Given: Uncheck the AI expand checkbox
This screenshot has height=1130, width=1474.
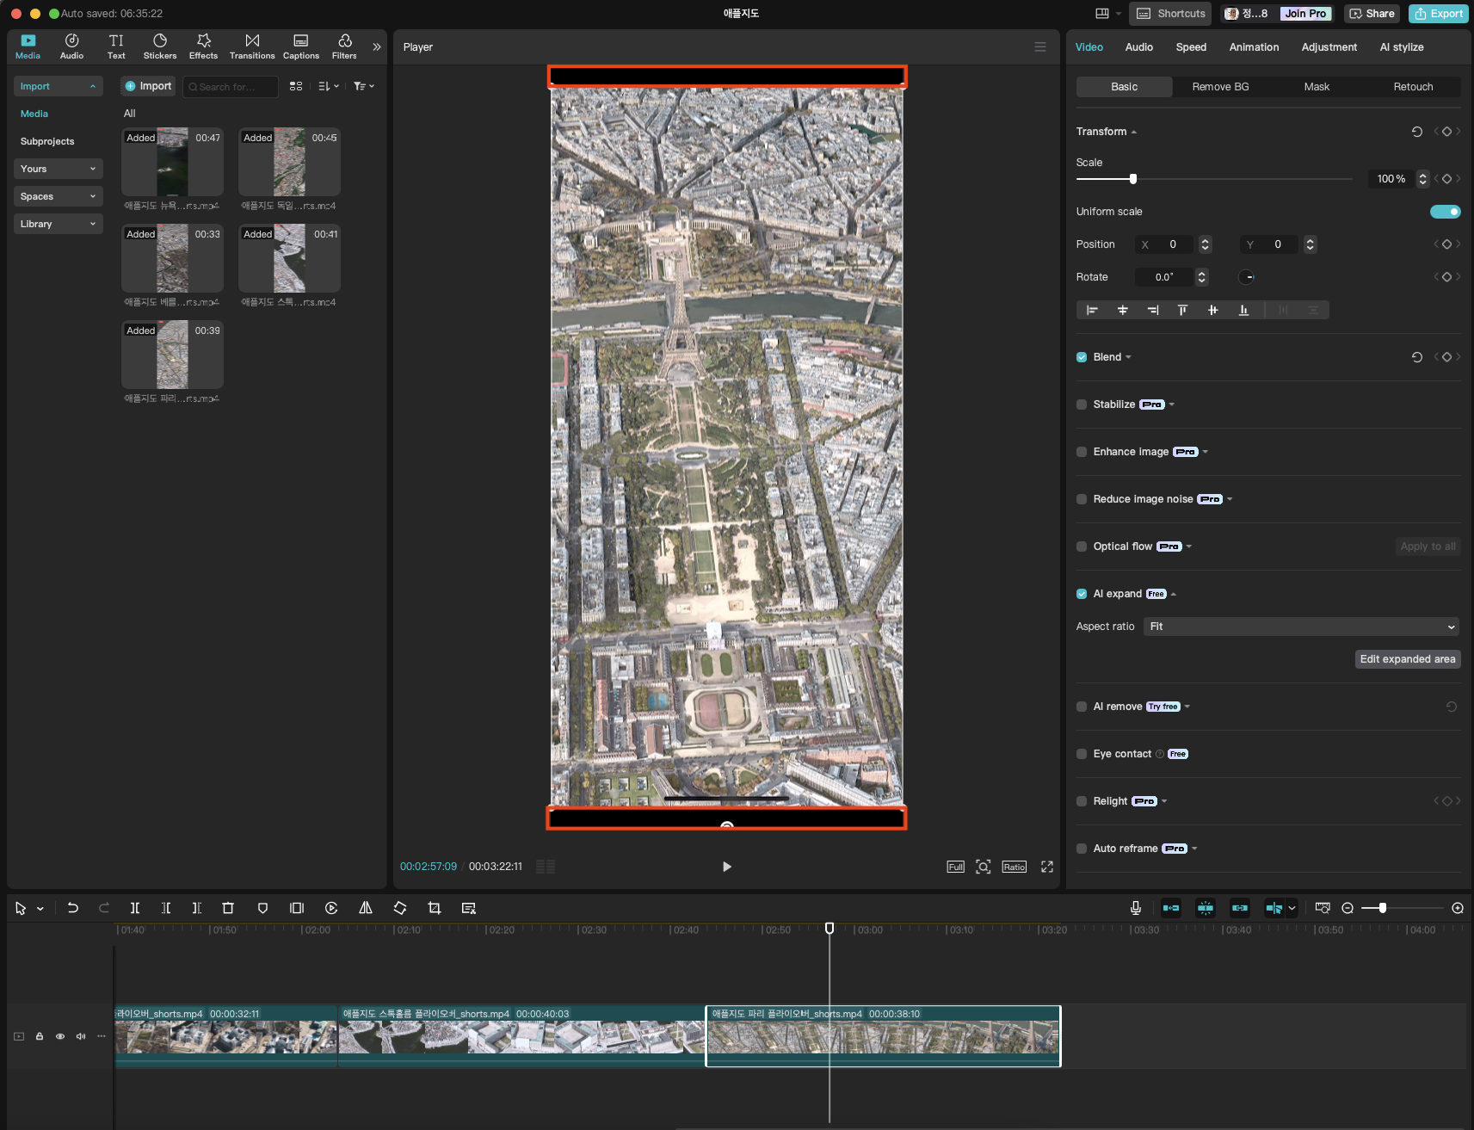Looking at the screenshot, I should (1082, 594).
